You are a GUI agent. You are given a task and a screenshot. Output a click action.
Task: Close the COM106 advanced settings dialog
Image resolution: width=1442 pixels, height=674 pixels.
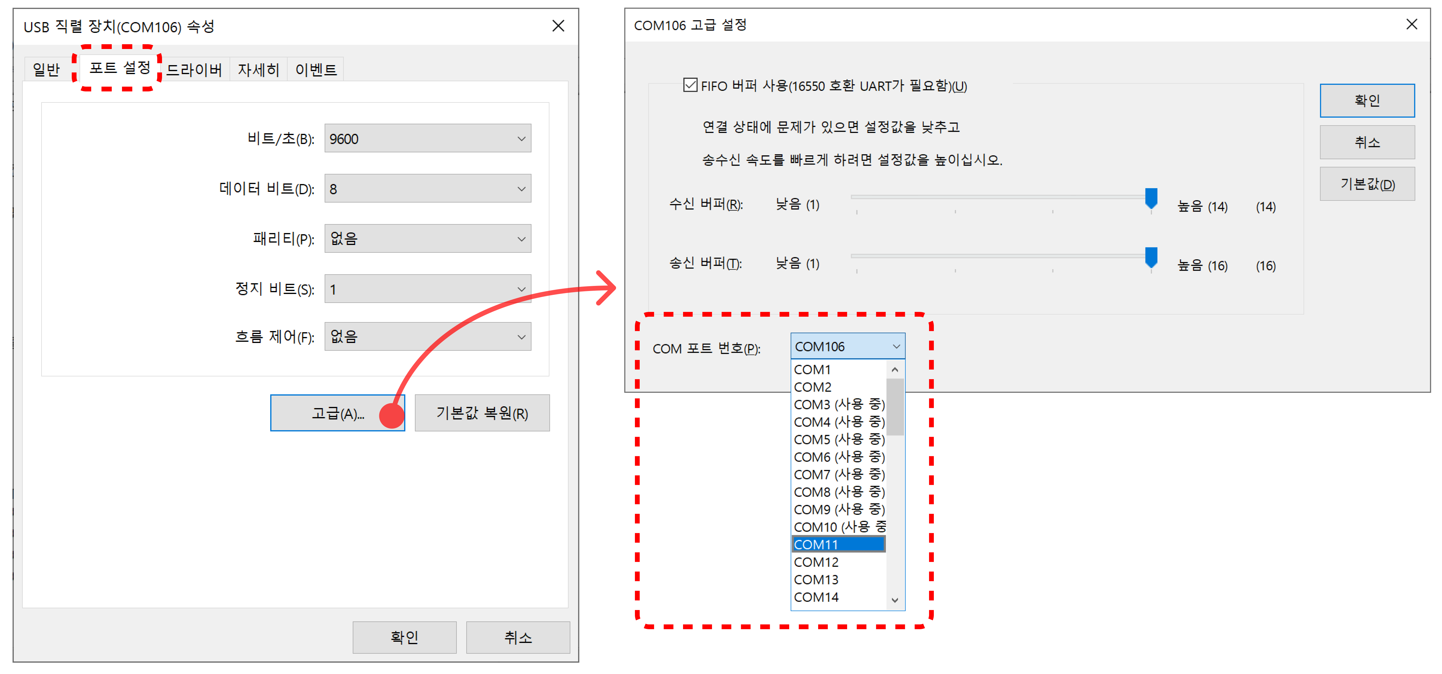pos(1411,24)
